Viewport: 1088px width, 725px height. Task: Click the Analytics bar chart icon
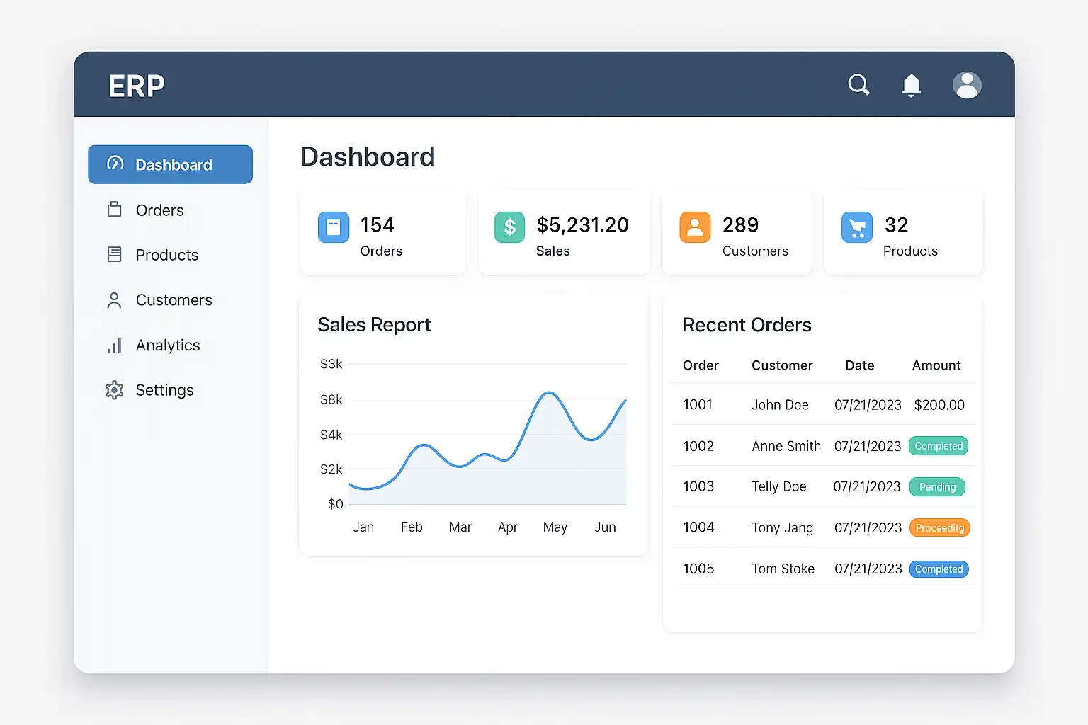(114, 346)
